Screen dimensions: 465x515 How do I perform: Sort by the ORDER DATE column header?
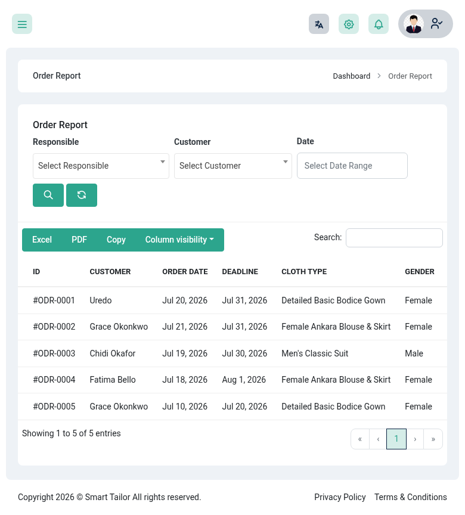185,272
